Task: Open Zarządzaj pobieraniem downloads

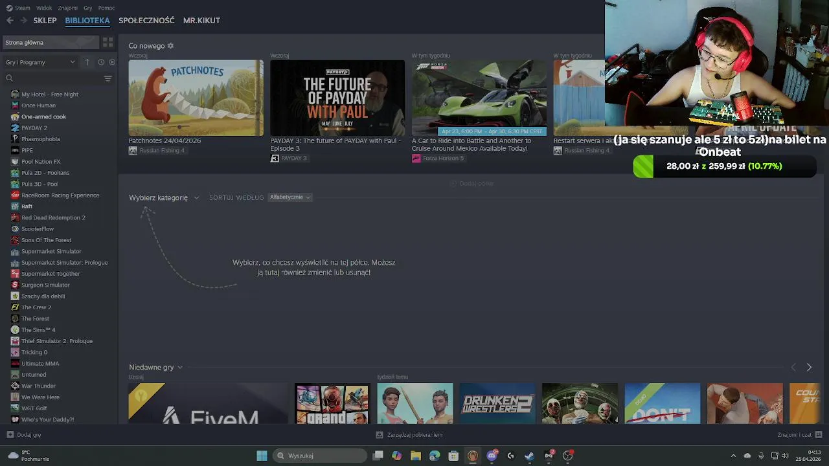Action: coord(409,435)
